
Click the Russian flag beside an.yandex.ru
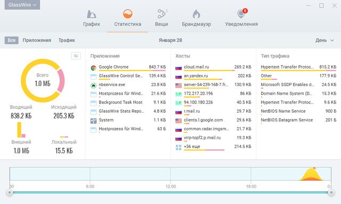[x=178, y=76]
